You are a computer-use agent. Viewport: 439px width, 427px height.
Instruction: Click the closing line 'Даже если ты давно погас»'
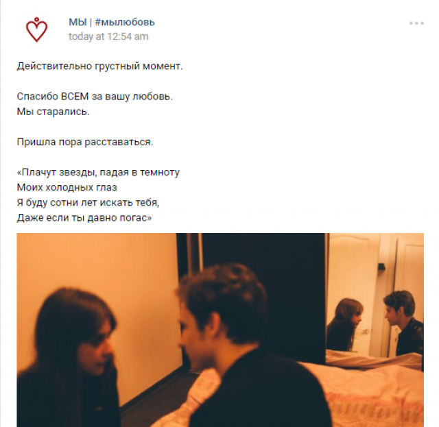point(84,218)
